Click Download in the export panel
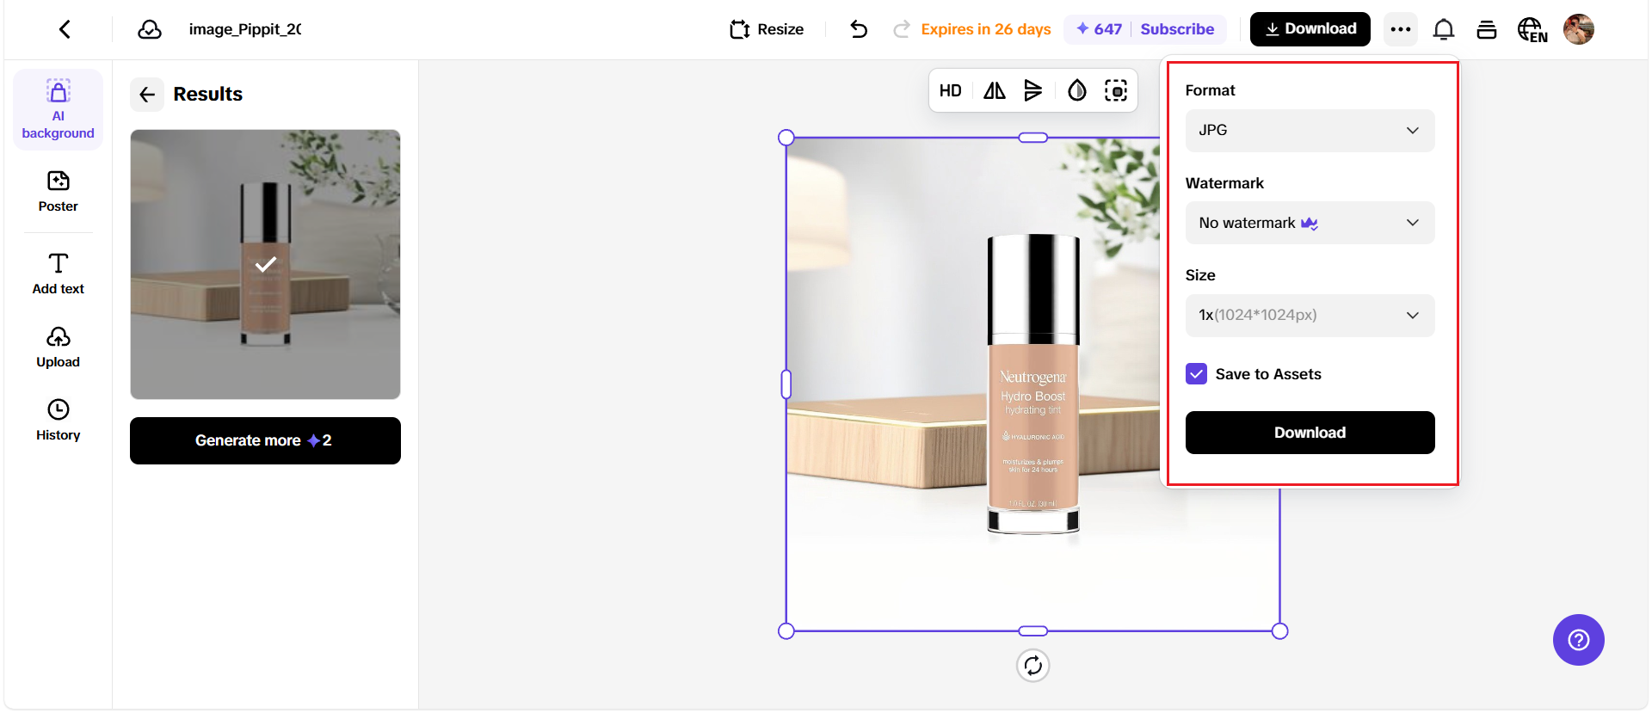The width and height of the screenshot is (1652, 713). coord(1309,433)
